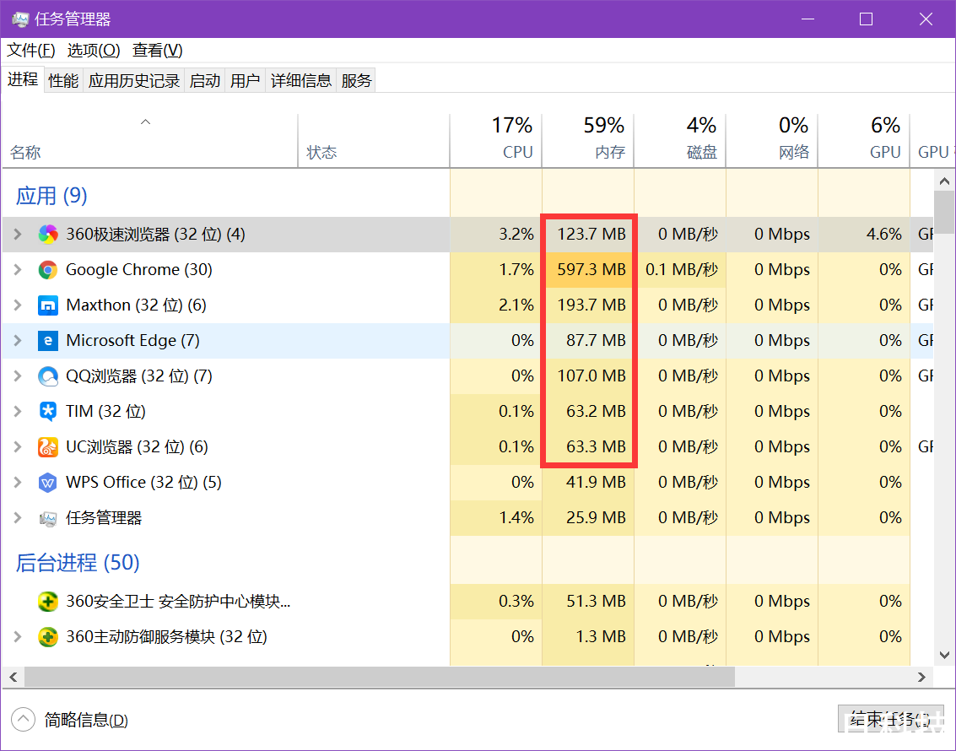The height and width of the screenshot is (751, 956).
Task: Click the Google Chrome icon
Action: 48,270
